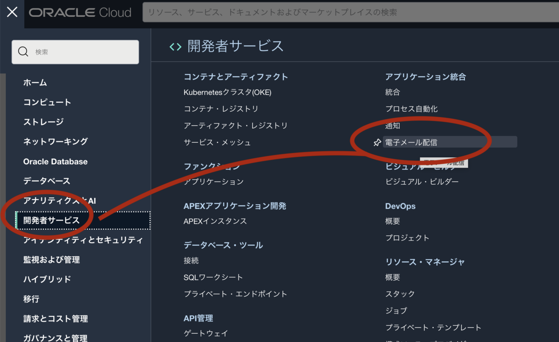Click the Oracle Cloud logo
Screen dimensions: 559x342
click(80, 13)
